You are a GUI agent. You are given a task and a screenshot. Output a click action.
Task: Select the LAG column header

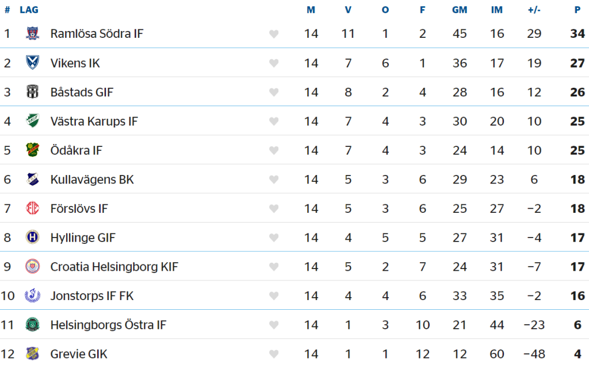tap(29, 10)
